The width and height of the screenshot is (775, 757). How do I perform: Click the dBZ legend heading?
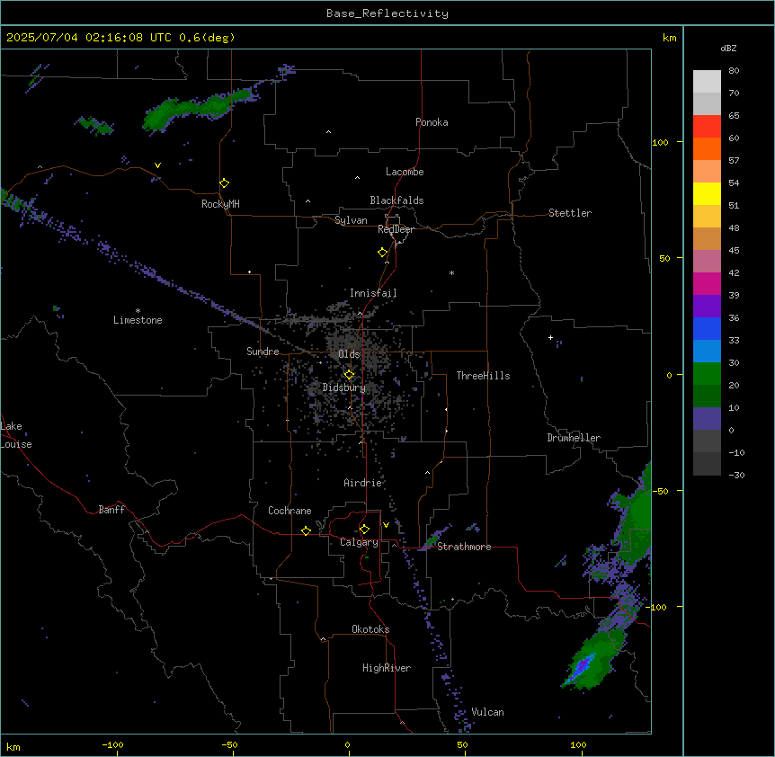pos(728,49)
